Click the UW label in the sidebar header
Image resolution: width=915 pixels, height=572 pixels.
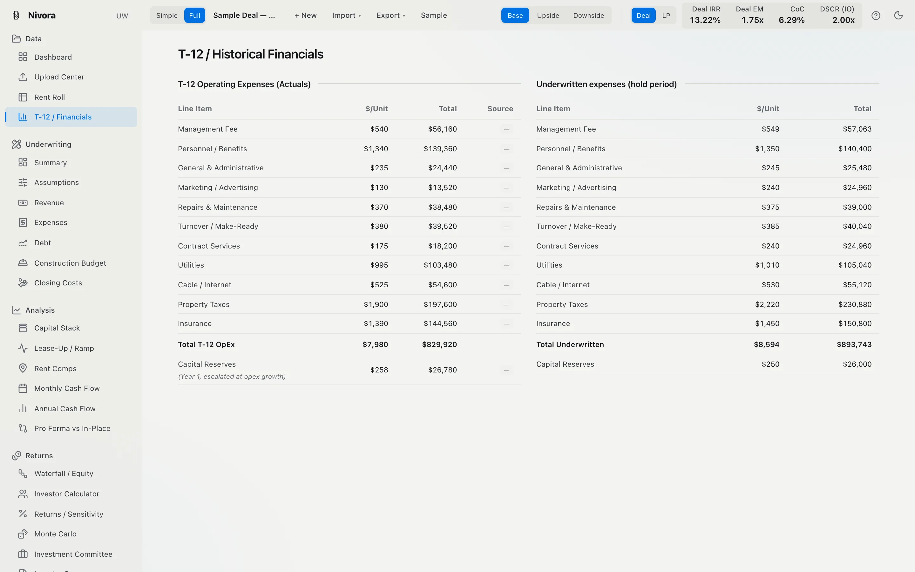[122, 16]
